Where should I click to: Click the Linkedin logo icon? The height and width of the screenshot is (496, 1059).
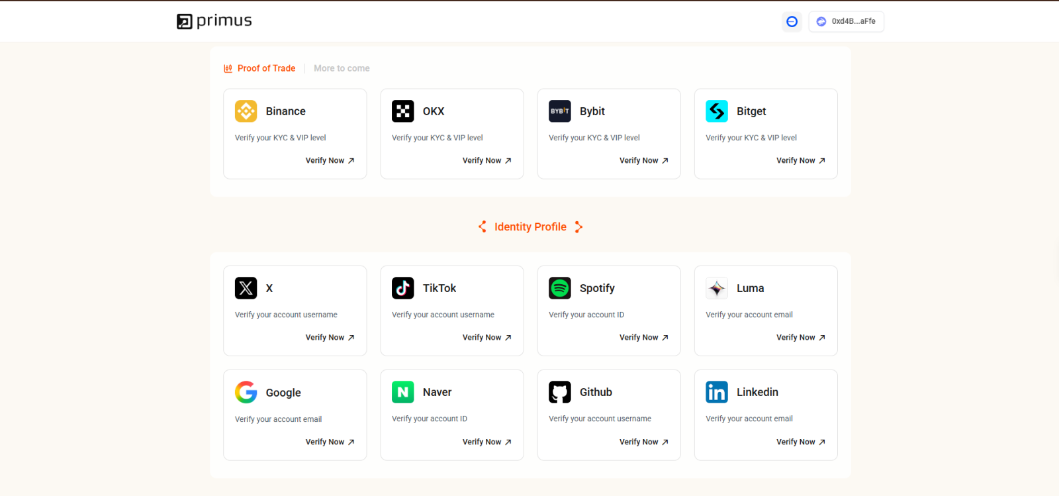[x=717, y=392]
